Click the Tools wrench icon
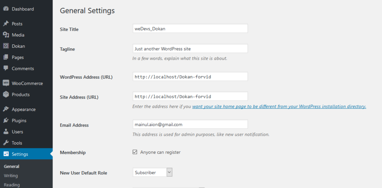Screen dimensions: 382x188 pyautogui.click(x=6, y=143)
